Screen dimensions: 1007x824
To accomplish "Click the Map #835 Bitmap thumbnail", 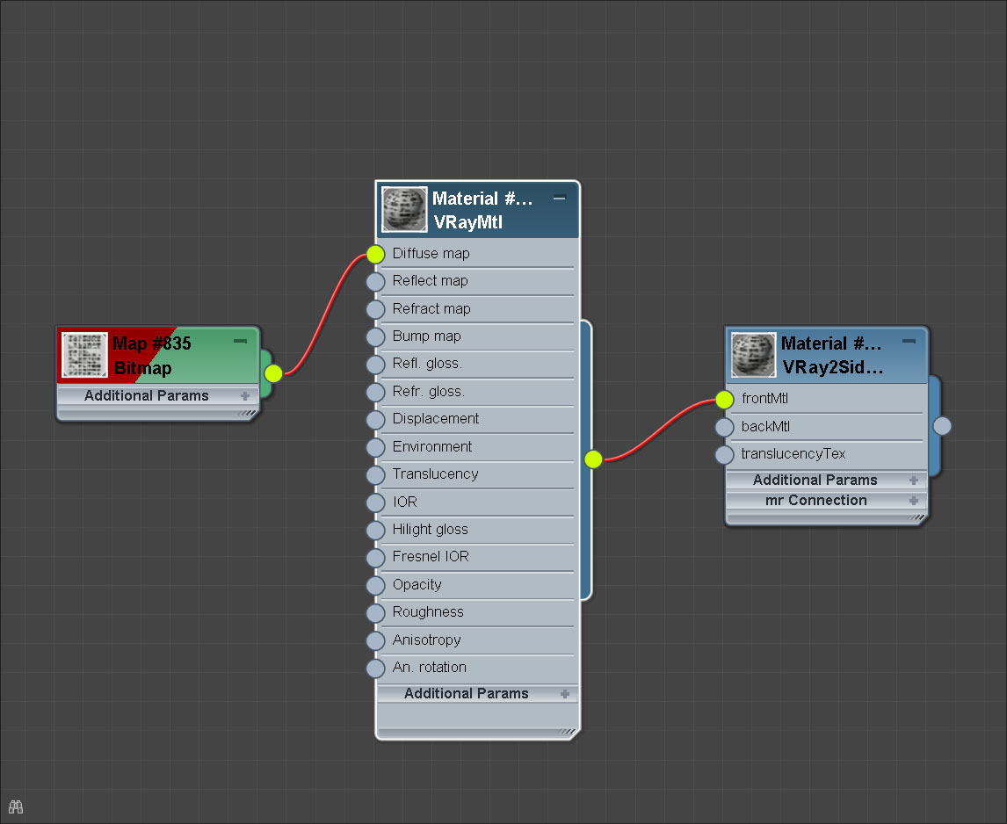I will pyautogui.click(x=84, y=355).
